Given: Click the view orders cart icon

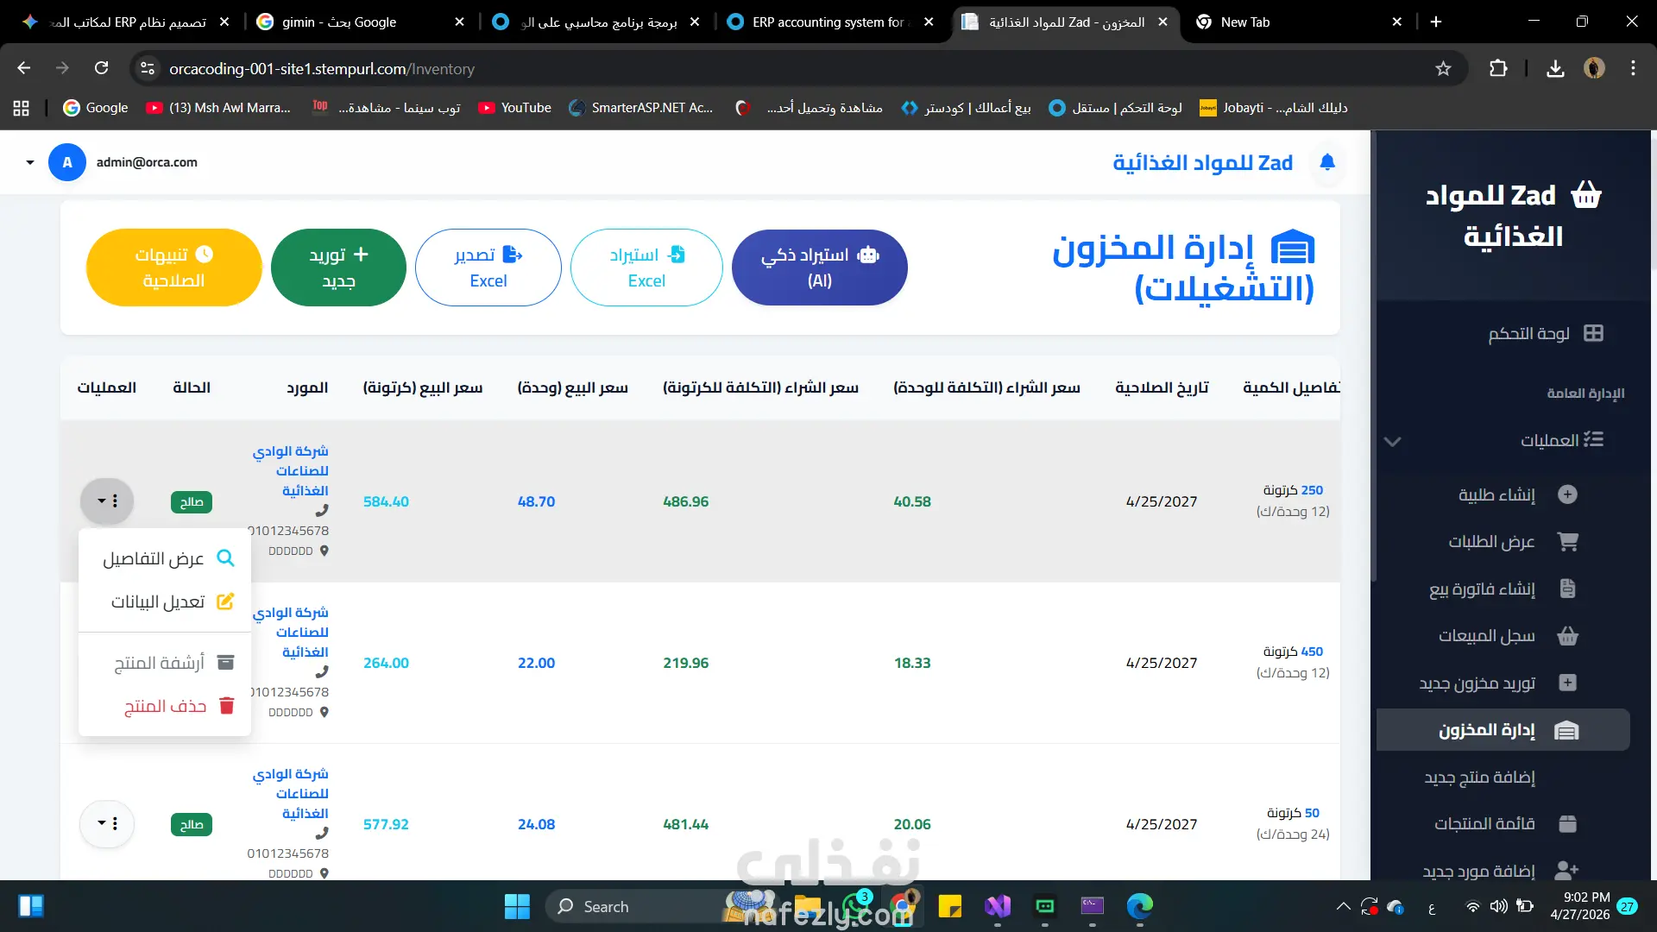Looking at the screenshot, I should click(1567, 542).
